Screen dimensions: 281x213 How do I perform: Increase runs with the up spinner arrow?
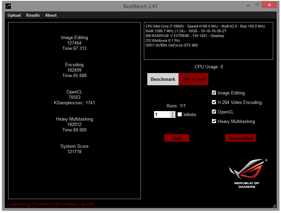pos(173,113)
